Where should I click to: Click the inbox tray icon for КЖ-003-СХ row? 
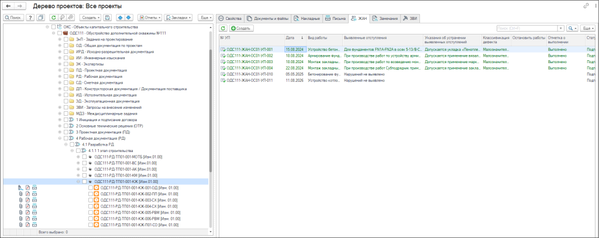point(35,200)
